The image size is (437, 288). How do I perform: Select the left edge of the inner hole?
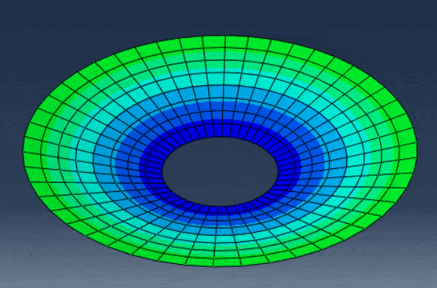pyautogui.click(x=163, y=171)
